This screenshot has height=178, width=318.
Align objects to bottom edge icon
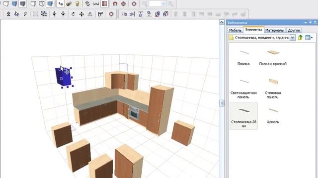click(x=149, y=14)
